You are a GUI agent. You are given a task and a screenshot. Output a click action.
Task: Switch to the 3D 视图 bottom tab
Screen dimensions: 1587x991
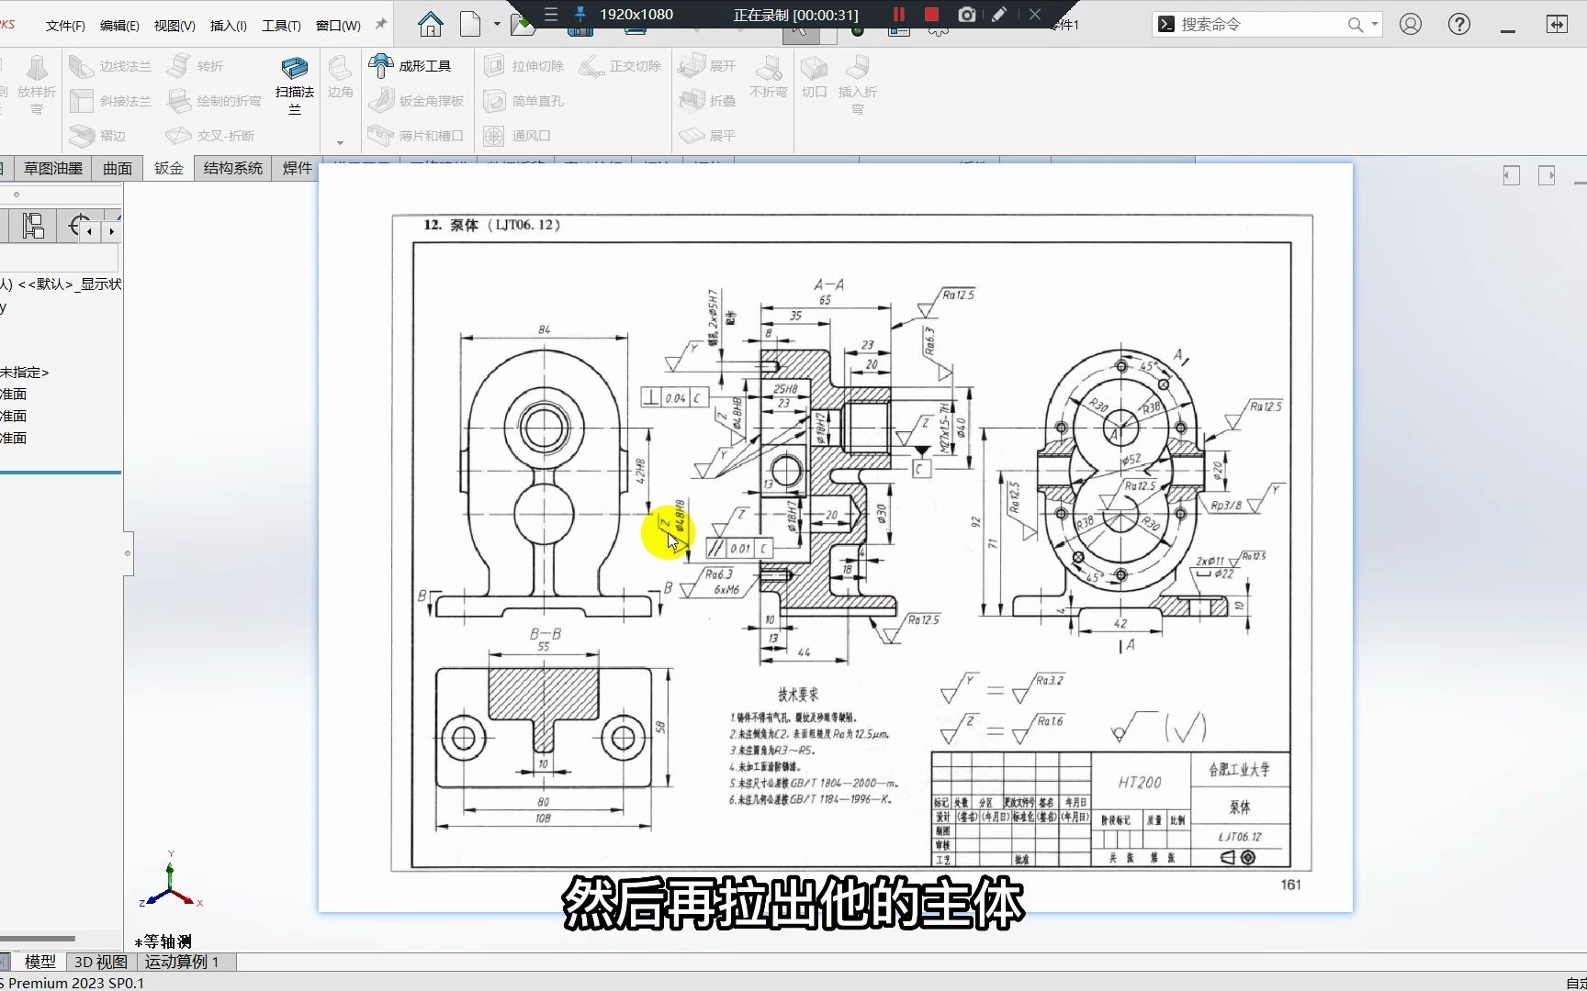(x=101, y=962)
